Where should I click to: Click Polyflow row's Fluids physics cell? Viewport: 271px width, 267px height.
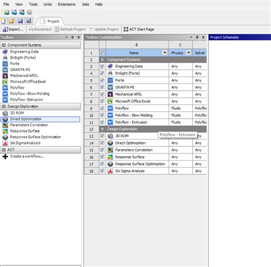coord(181,109)
